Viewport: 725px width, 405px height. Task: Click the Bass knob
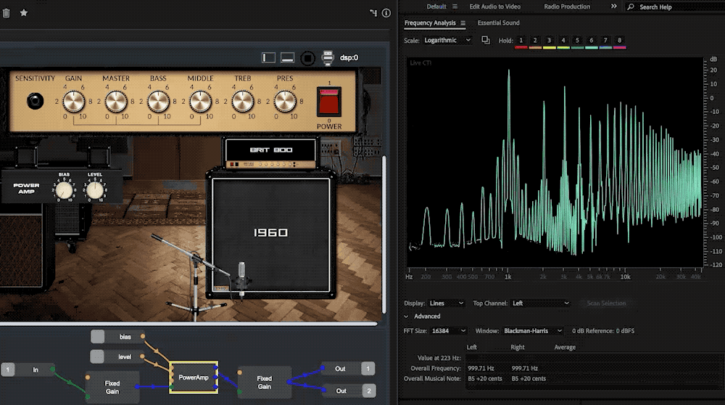(x=158, y=102)
